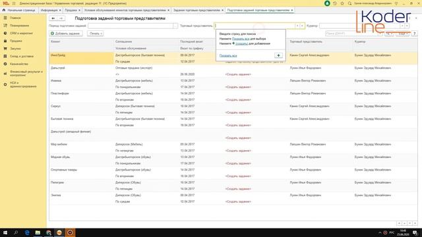Viewport: 422px width, 237px height.
Task: Open the Windows notification center icon
Action: coord(415,232)
